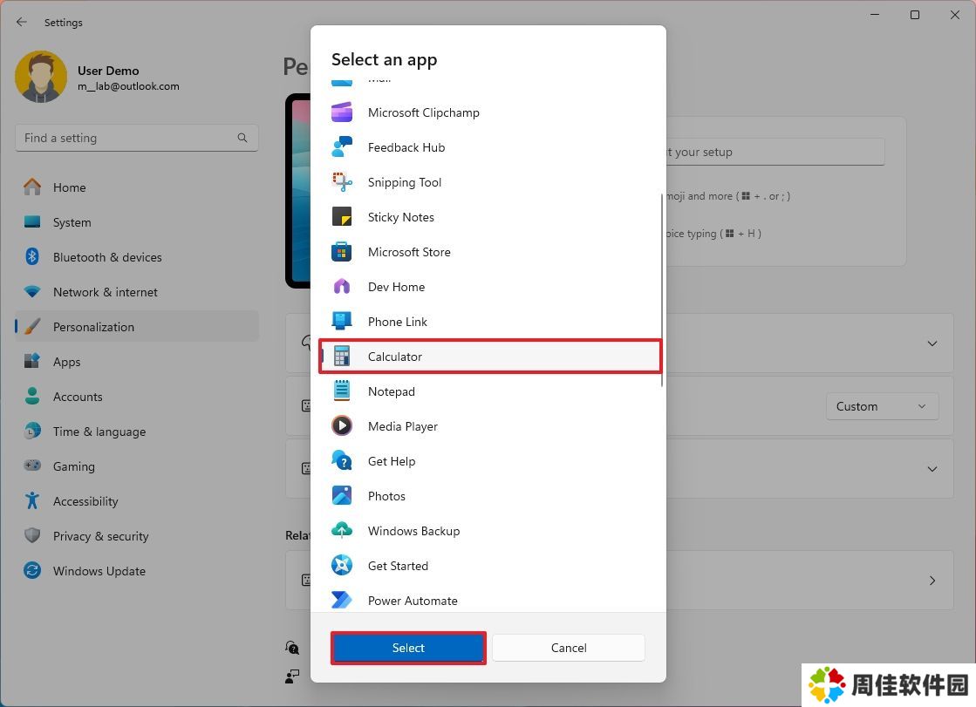Click the Gaming controller icon
Screen dimensions: 976x707
point(32,465)
